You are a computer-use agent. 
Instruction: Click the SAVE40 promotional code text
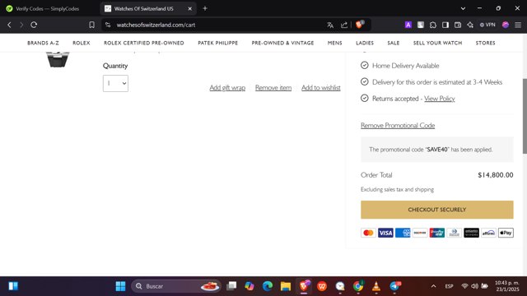[x=437, y=150]
